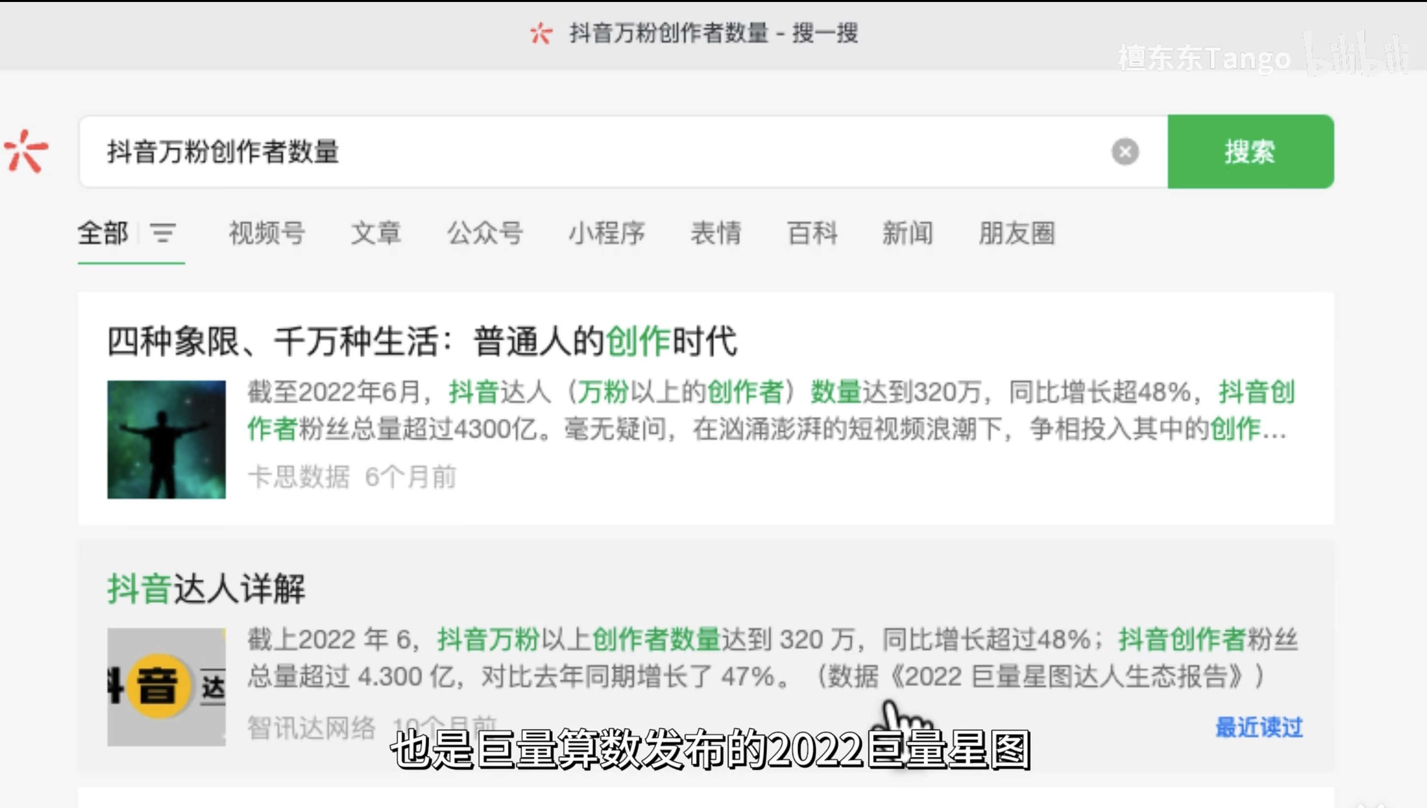Switch to the 小程序 tab

[x=606, y=233]
